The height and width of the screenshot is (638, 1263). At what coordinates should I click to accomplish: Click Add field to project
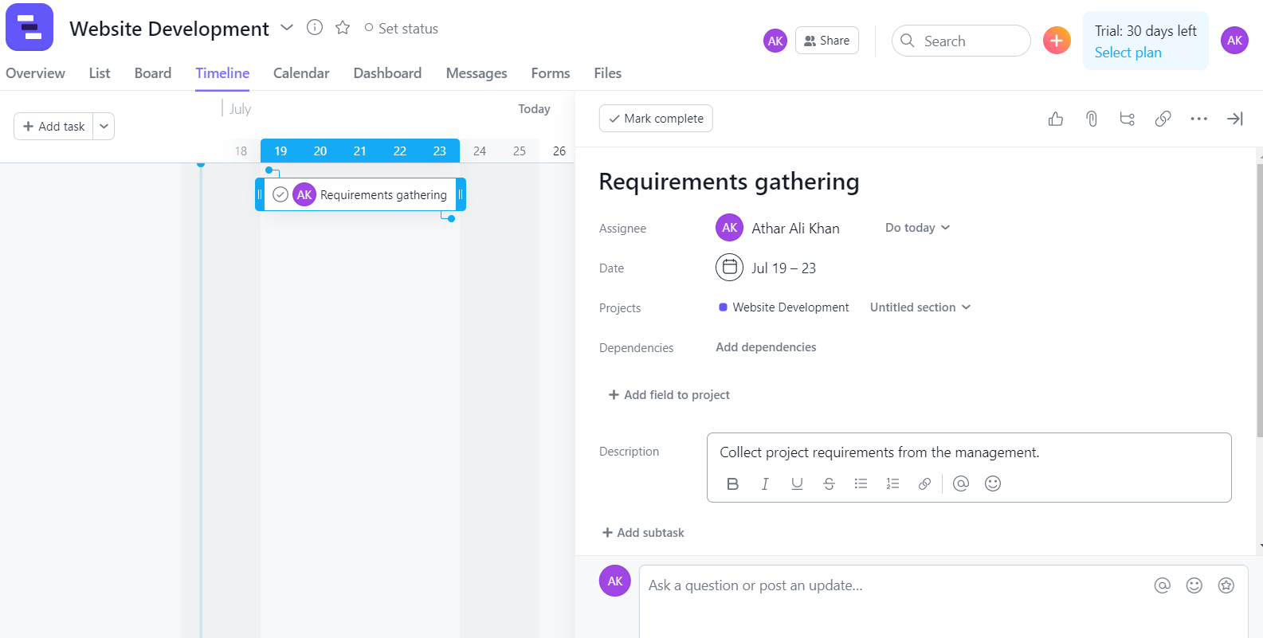[x=669, y=395]
